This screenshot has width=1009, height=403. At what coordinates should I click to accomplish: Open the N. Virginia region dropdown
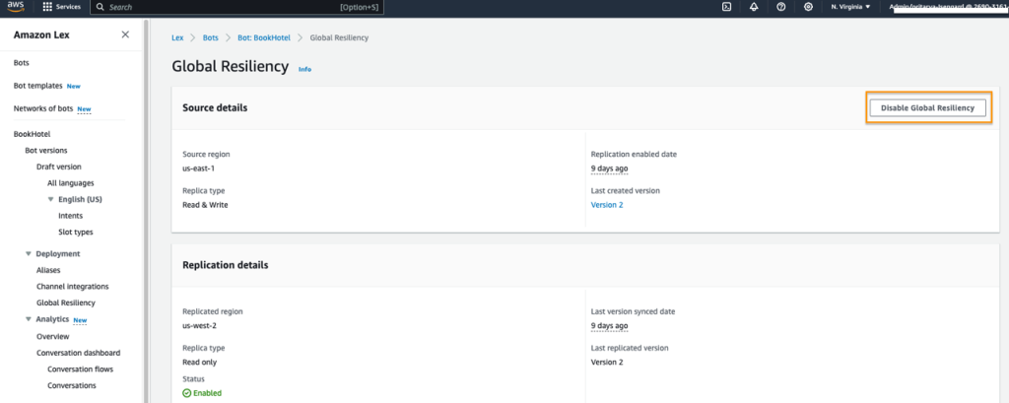(850, 7)
